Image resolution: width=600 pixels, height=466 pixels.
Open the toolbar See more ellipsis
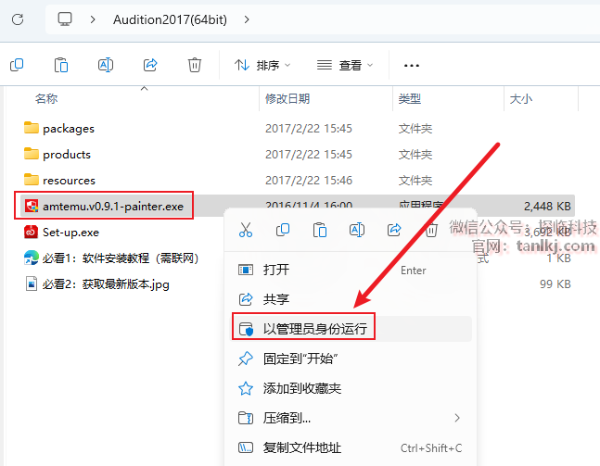[412, 66]
